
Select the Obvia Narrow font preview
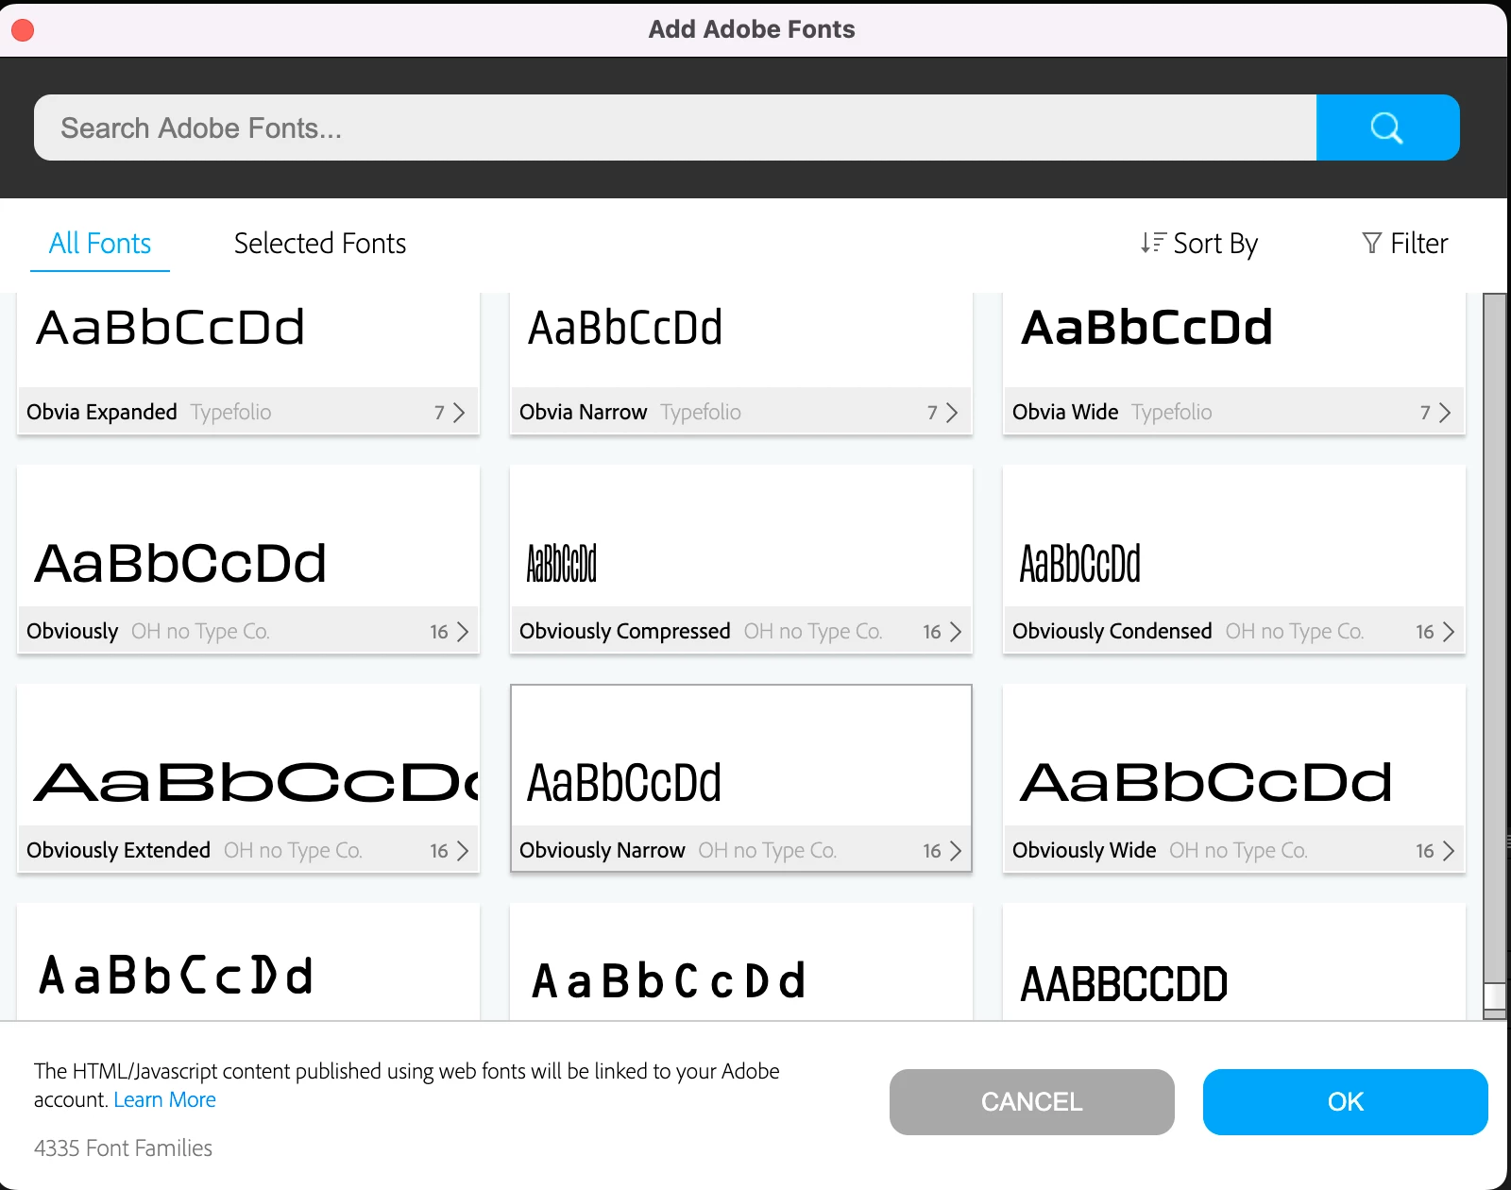click(x=741, y=340)
